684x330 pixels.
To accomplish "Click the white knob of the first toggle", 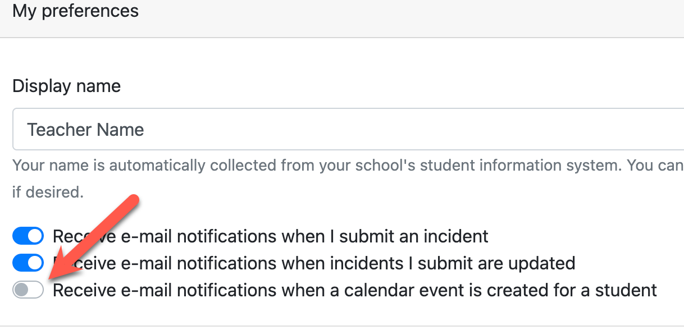I will click(35, 236).
